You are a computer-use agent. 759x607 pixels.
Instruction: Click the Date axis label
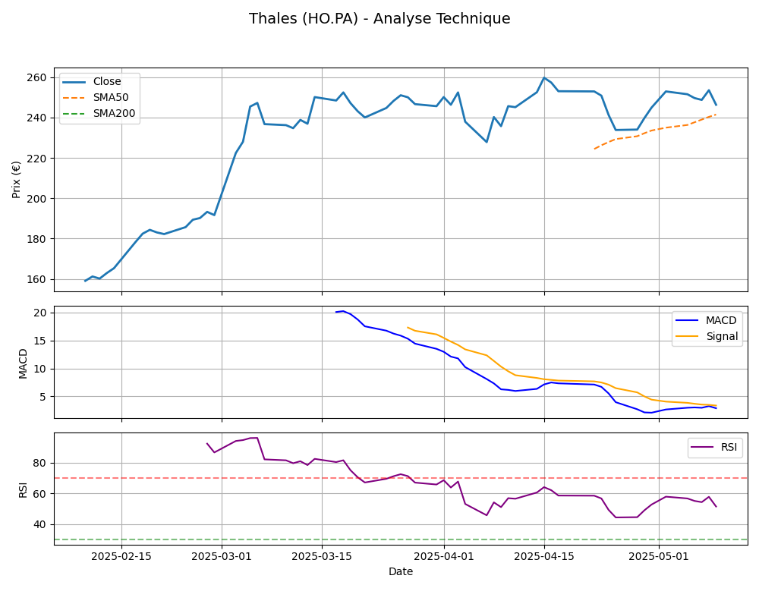(x=401, y=571)
